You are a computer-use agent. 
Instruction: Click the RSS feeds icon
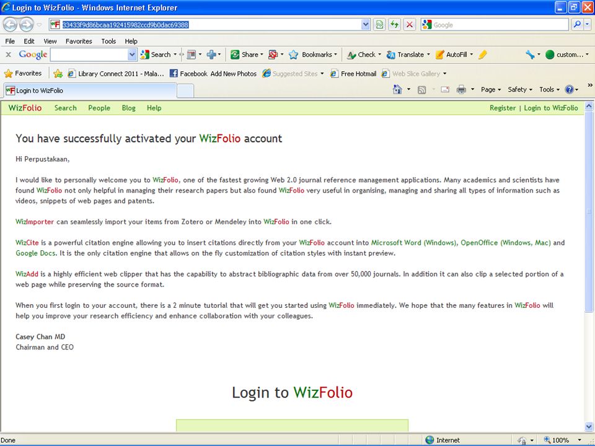(x=421, y=89)
